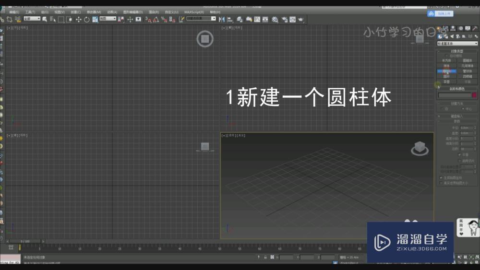Collapse the 创建方法 rollout

click(457, 104)
